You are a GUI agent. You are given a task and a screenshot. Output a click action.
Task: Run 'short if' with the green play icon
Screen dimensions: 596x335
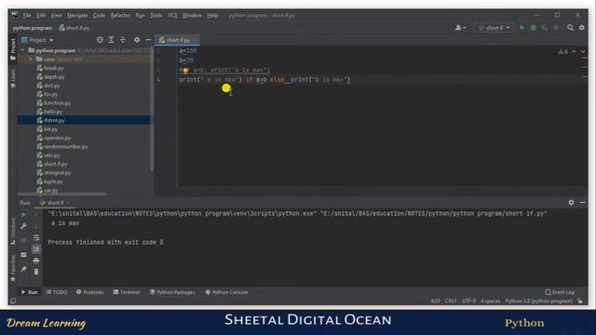521,28
